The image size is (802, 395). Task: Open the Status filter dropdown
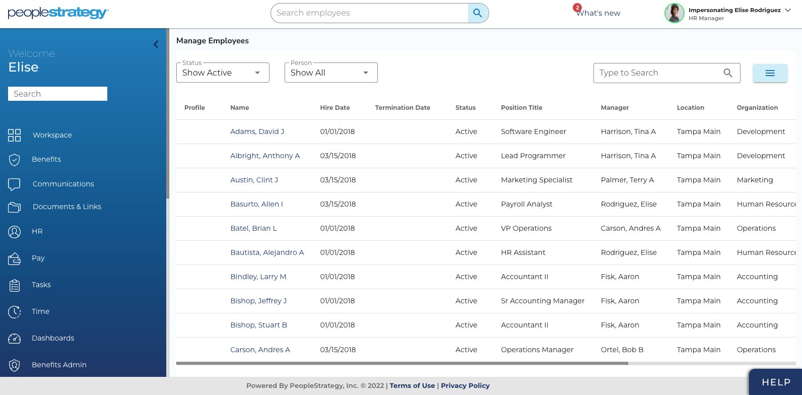coord(223,73)
